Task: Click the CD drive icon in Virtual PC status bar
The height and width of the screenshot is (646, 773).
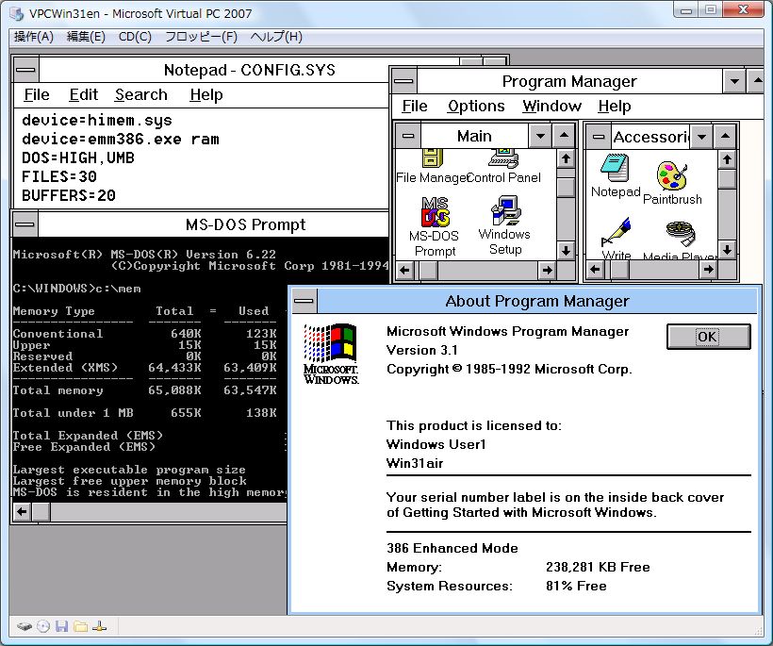Action: click(x=43, y=627)
